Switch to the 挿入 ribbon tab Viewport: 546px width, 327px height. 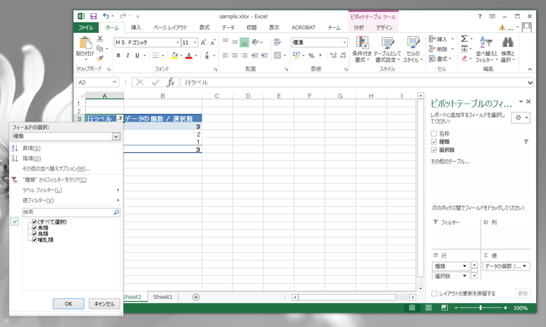136,27
